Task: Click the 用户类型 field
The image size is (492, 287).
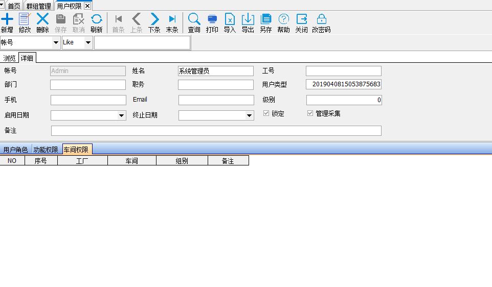Action: (x=344, y=84)
